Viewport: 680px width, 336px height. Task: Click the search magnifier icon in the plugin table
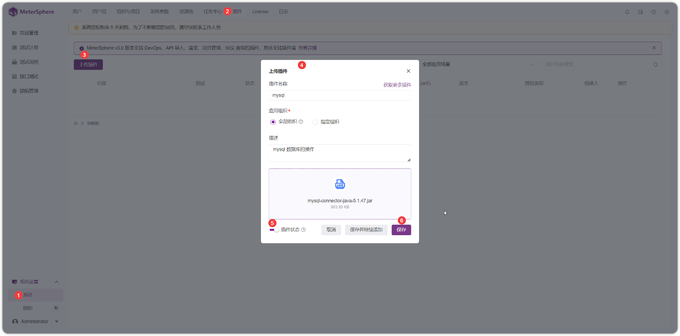tap(656, 65)
